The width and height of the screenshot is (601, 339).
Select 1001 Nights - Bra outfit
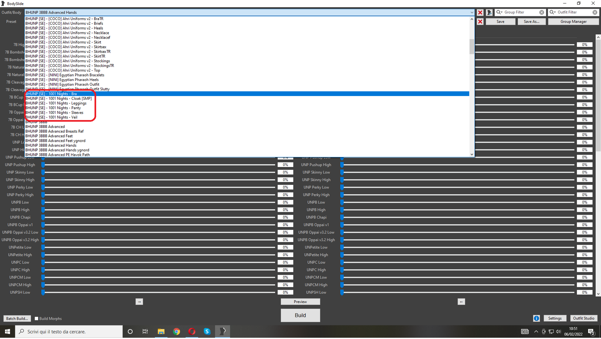tap(247, 94)
